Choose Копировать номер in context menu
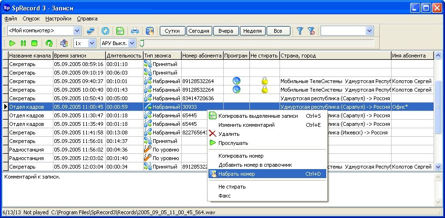The height and width of the screenshot is (218, 445). pos(267,156)
